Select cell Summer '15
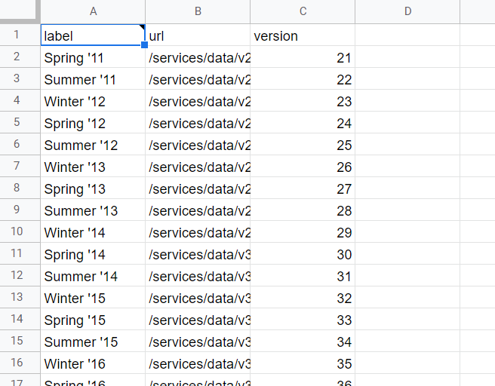The width and height of the screenshot is (495, 386). click(x=93, y=341)
